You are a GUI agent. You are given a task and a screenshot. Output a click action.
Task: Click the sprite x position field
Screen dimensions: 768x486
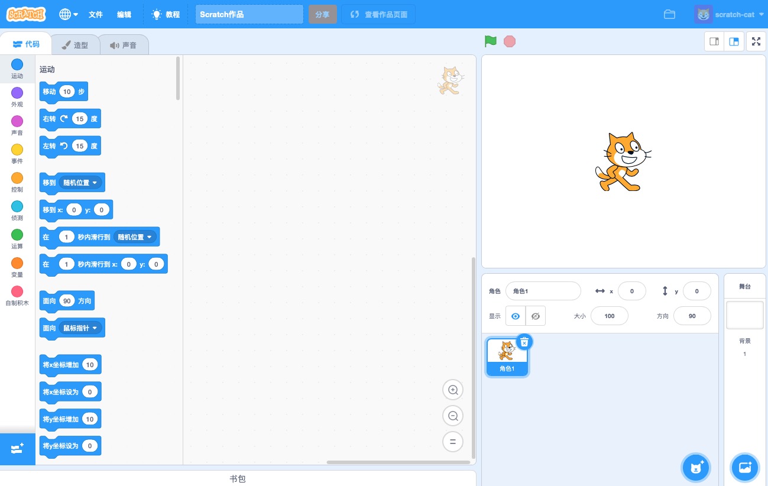point(632,291)
